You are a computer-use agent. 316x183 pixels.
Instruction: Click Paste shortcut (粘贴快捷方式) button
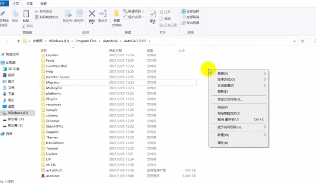tap(47, 17)
